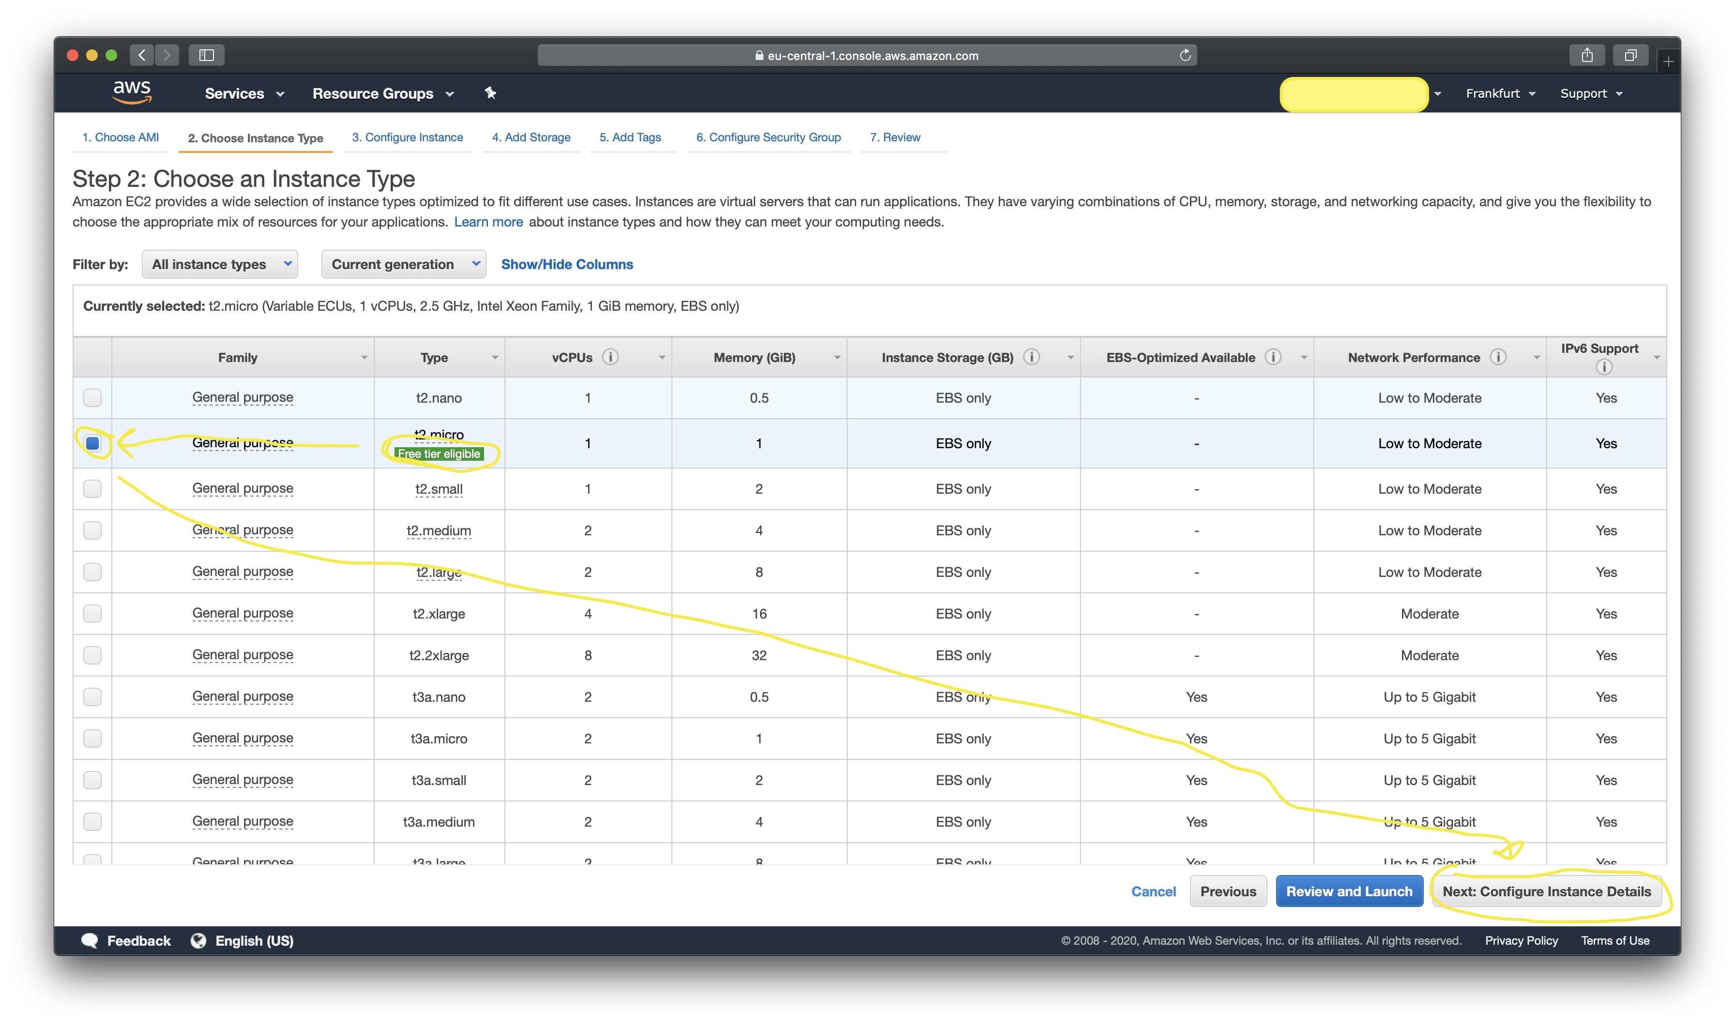Click General purpose link in t2.xlarge row
The width and height of the screenshot is (1735, 1027).
pos(242,613)
